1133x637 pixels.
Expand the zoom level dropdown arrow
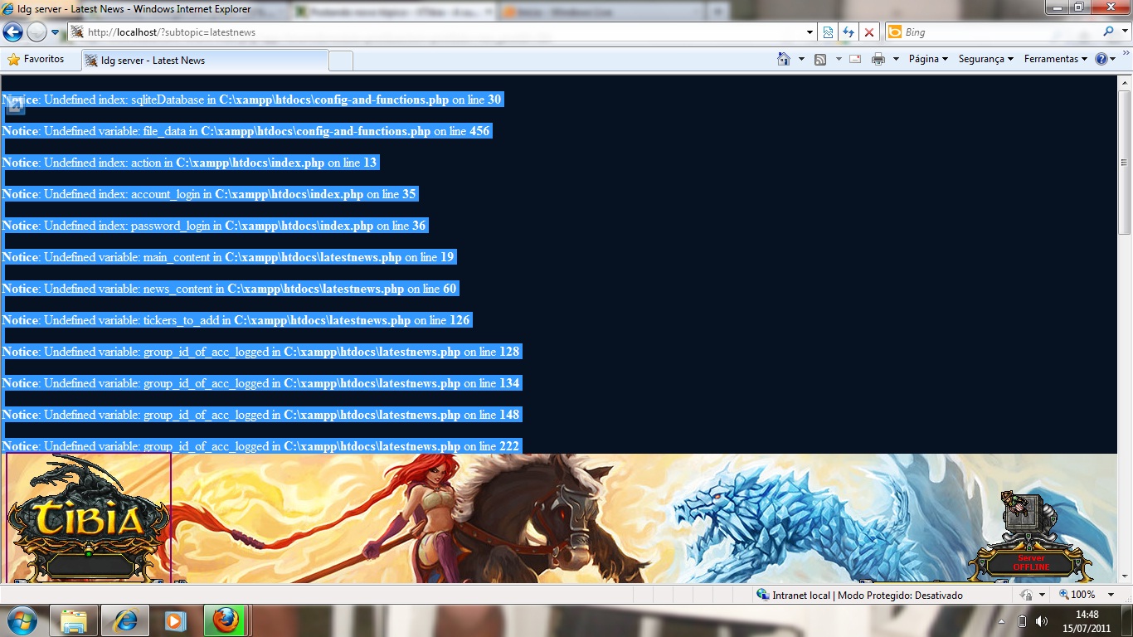[1111, 595]
